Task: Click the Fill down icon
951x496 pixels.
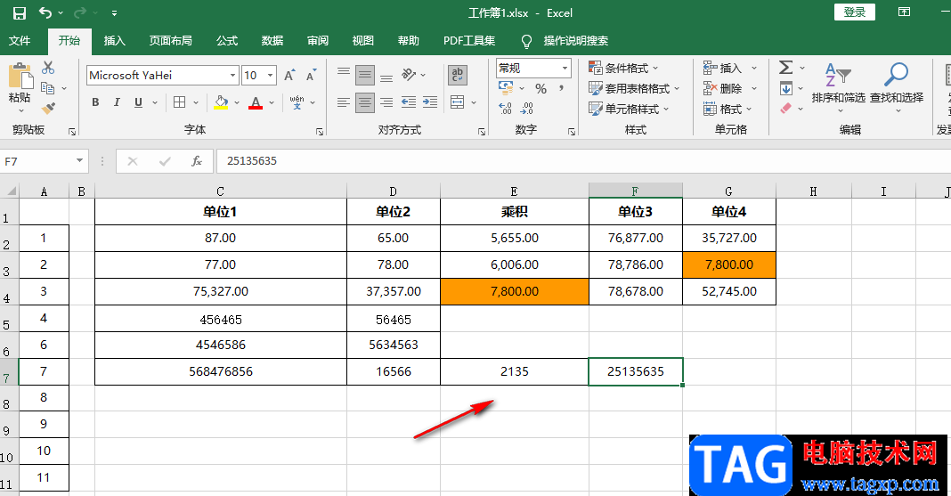Action: pyautogui.click(x=786, y=88)
